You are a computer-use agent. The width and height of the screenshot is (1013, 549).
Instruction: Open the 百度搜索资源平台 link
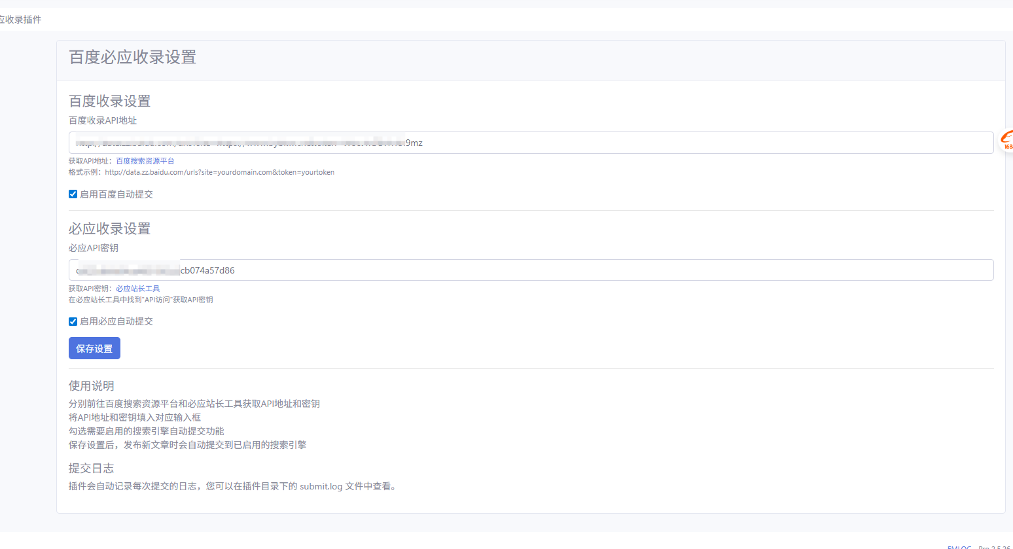pyautogui.click(x=145, y=161)
